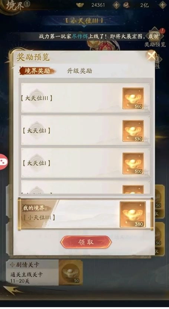This screenshot has height=309, width=169.
Task: Click the 380 gold ingot reward icon
Action: click(133, 214)
